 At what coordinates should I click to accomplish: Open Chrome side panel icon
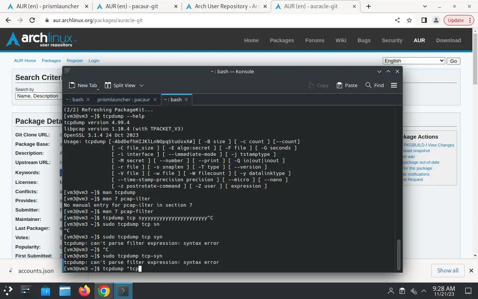pos(424,20)
